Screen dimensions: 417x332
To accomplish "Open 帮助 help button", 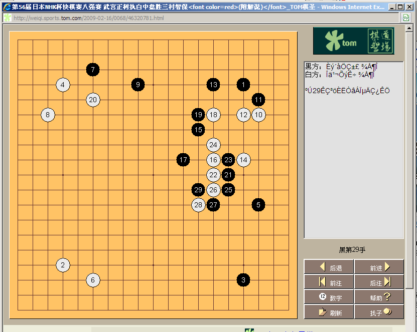I will coord(379,297).
